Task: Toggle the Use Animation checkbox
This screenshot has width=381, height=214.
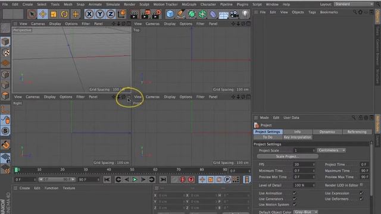Action: (x=295, y=193)
